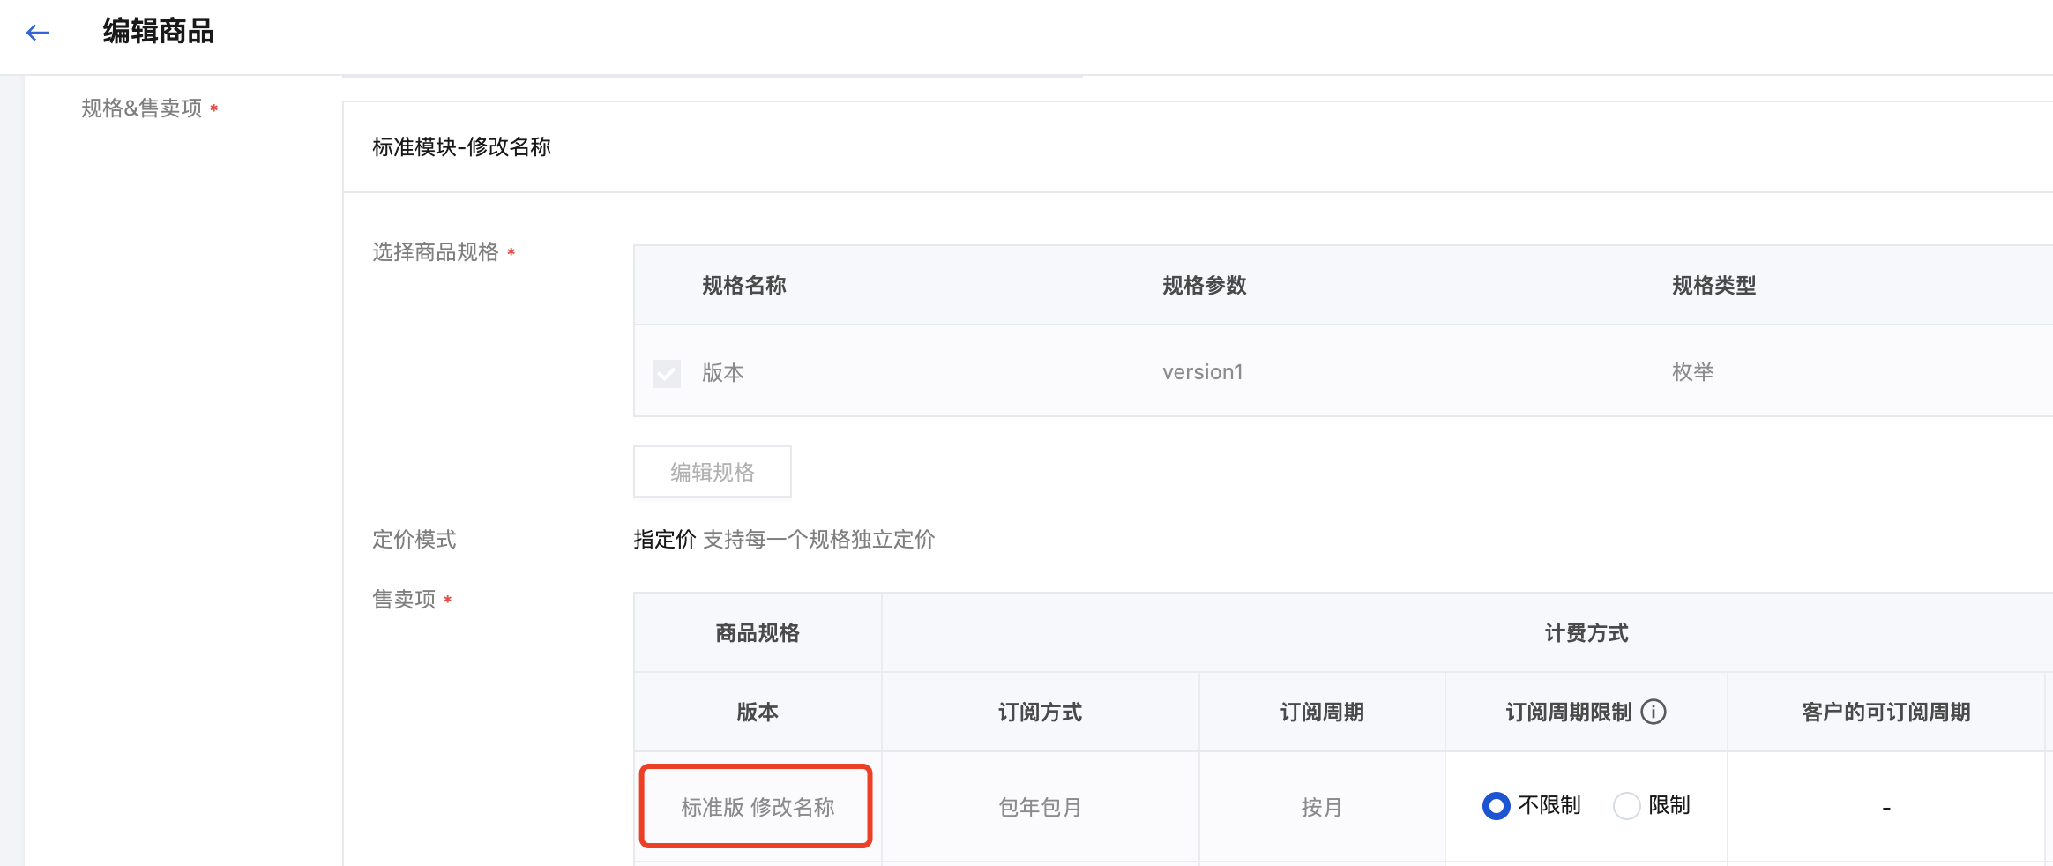Click the 计费方式 table header
Viewport: 2053px width, 866px height.
1586,633
